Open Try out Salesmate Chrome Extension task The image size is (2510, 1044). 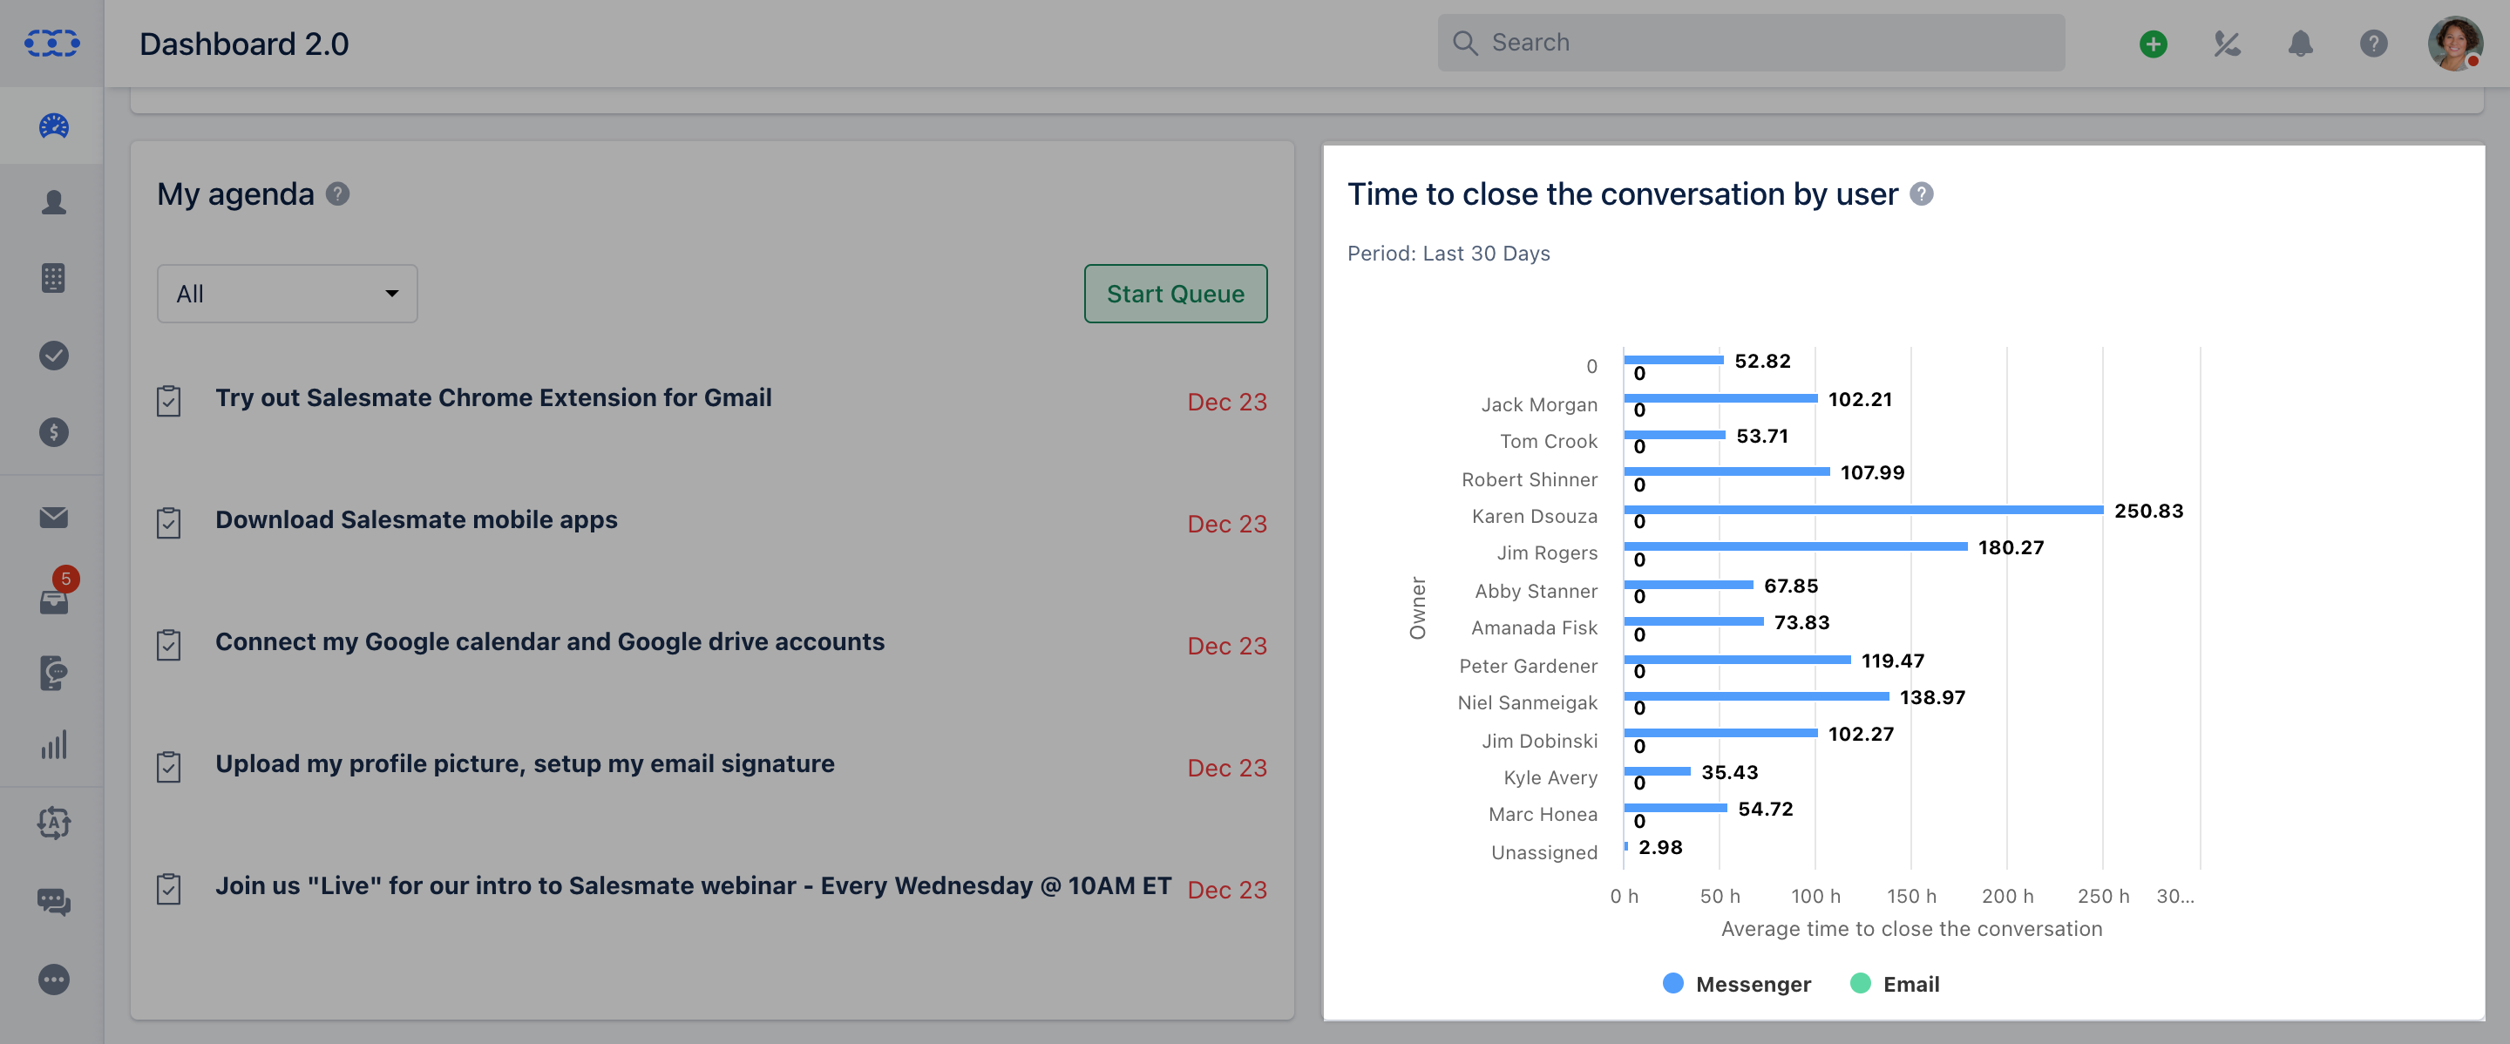(493, 397)
